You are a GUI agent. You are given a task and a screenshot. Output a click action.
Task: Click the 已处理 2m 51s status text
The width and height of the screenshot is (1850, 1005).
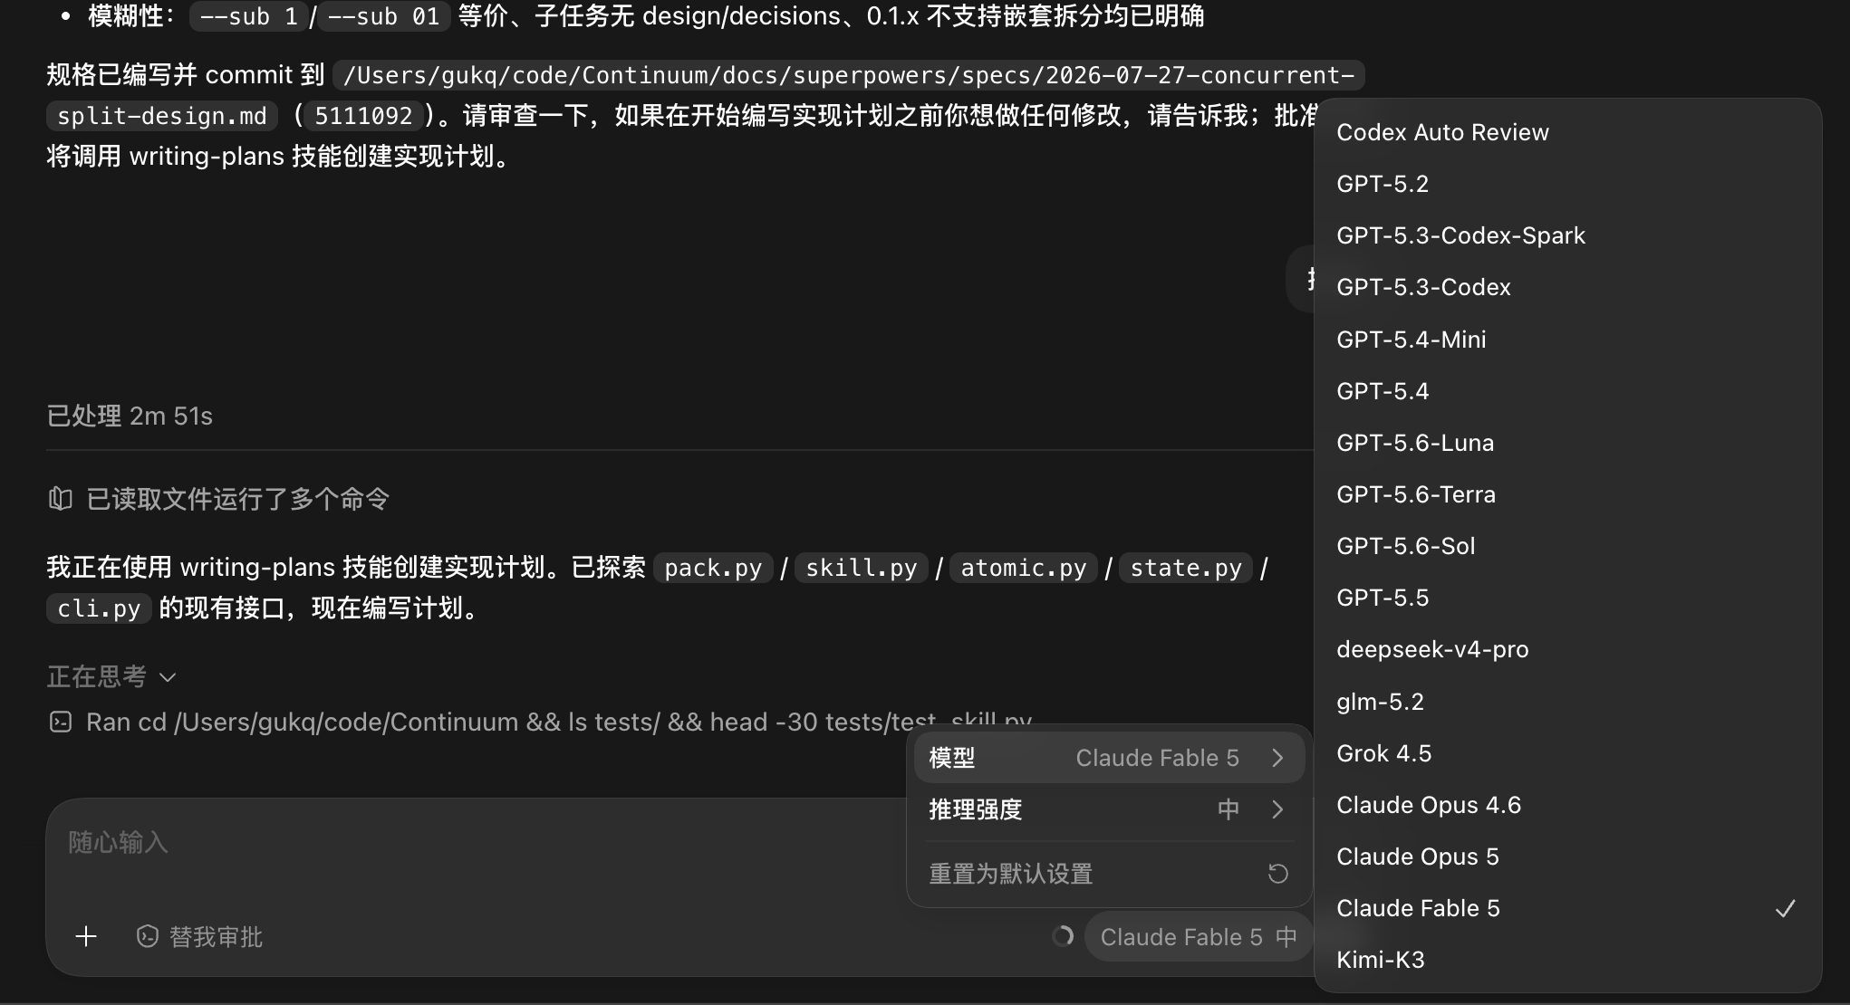click(130, 416)
